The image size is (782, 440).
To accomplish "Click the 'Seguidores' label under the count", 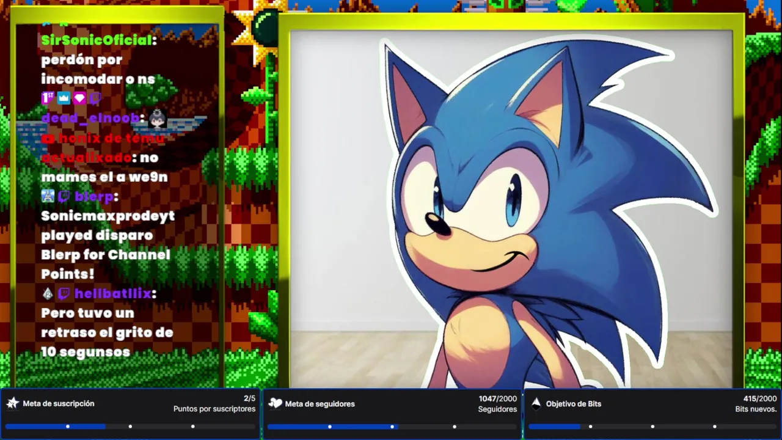I will click(x=497, y=409).
